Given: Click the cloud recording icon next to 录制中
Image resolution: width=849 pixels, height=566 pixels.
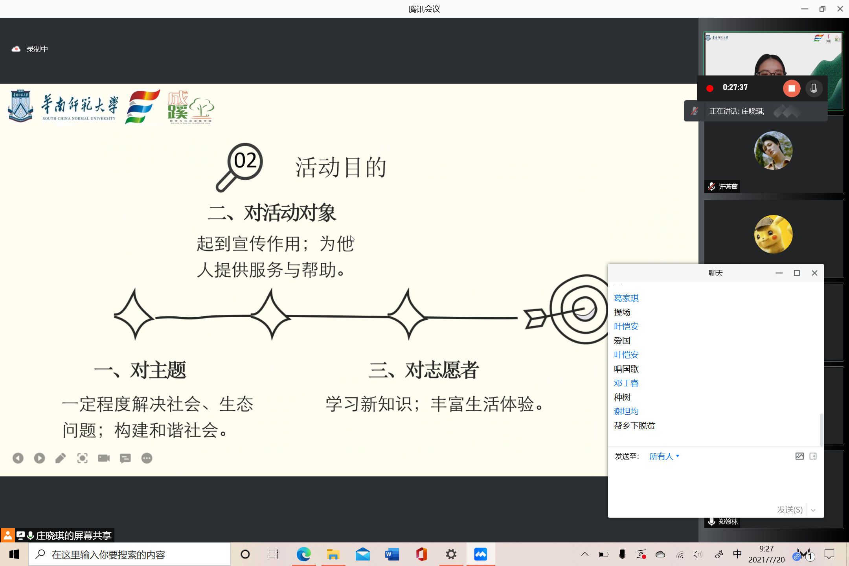Looking at the screenshot, I should (16, 49).
